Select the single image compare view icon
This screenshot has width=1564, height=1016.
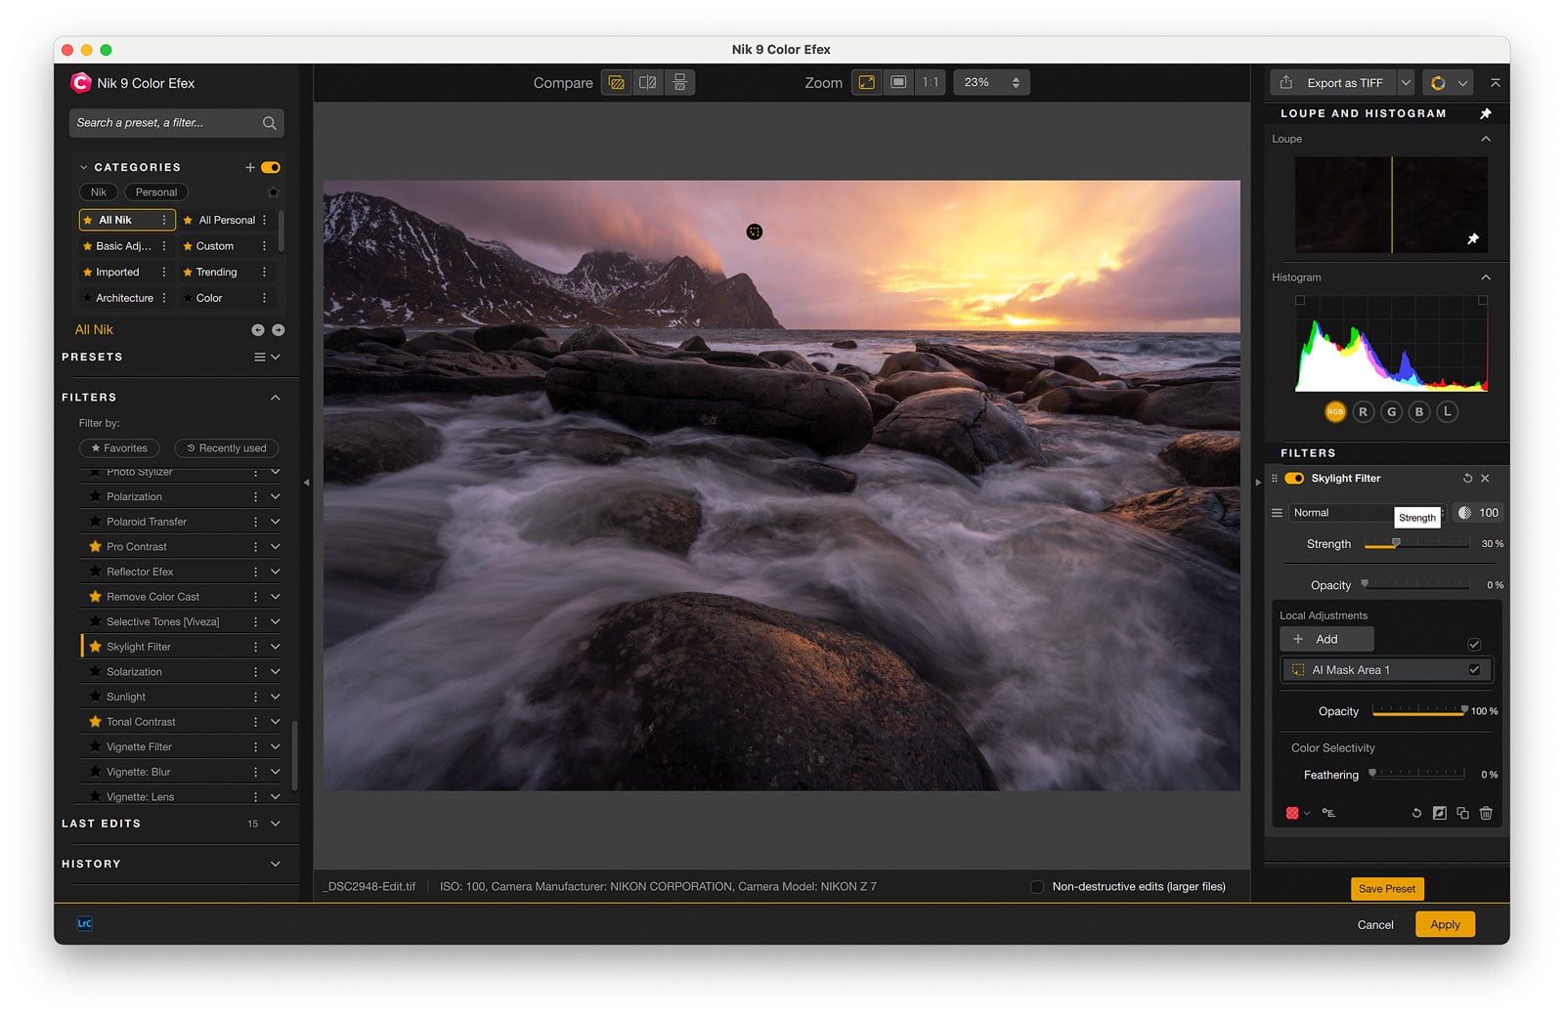616,83
